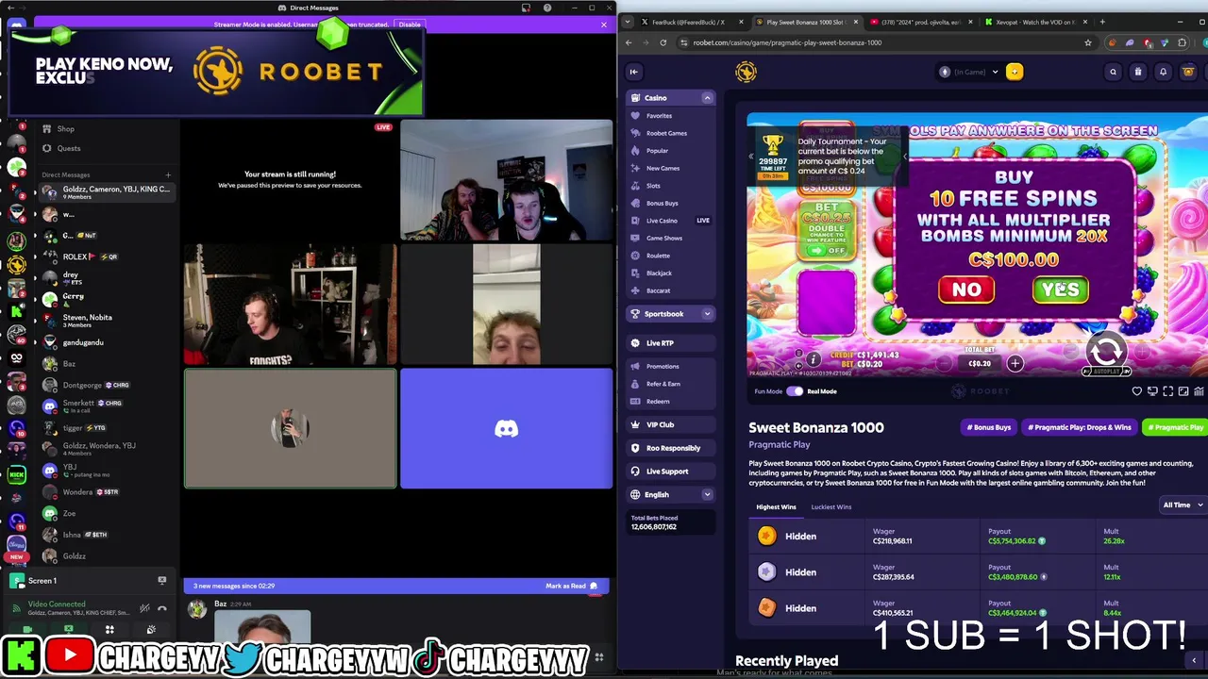Open Favorites in the casino sidebar

pos(659,115)
